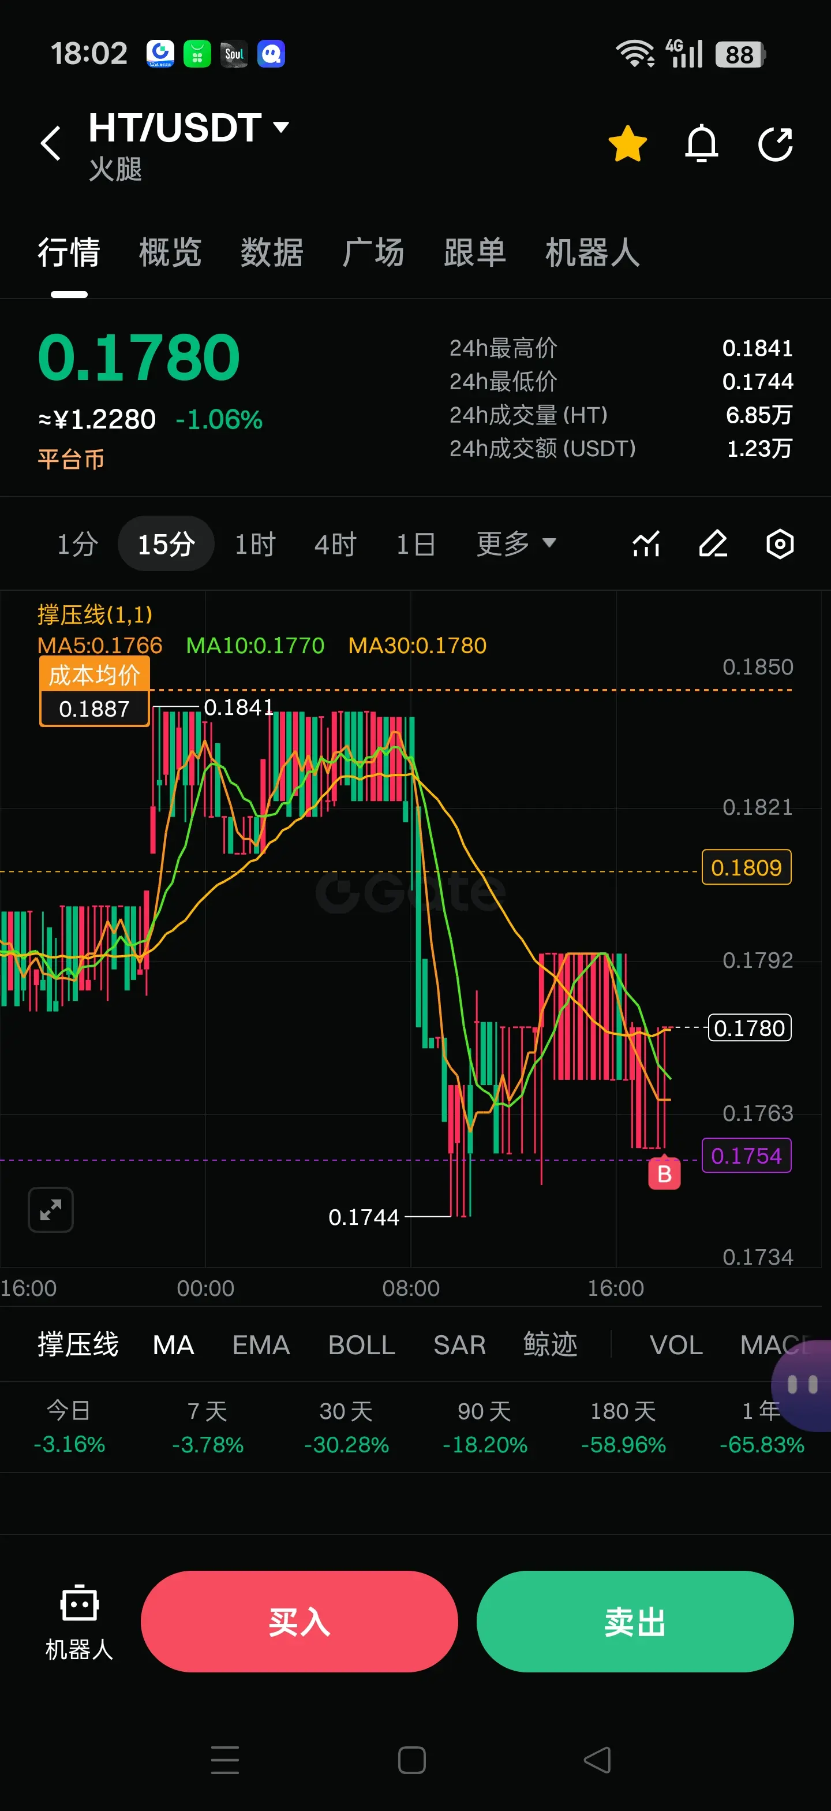
Task: Tap the 平台币 tag link
Action: click(71, 459)
